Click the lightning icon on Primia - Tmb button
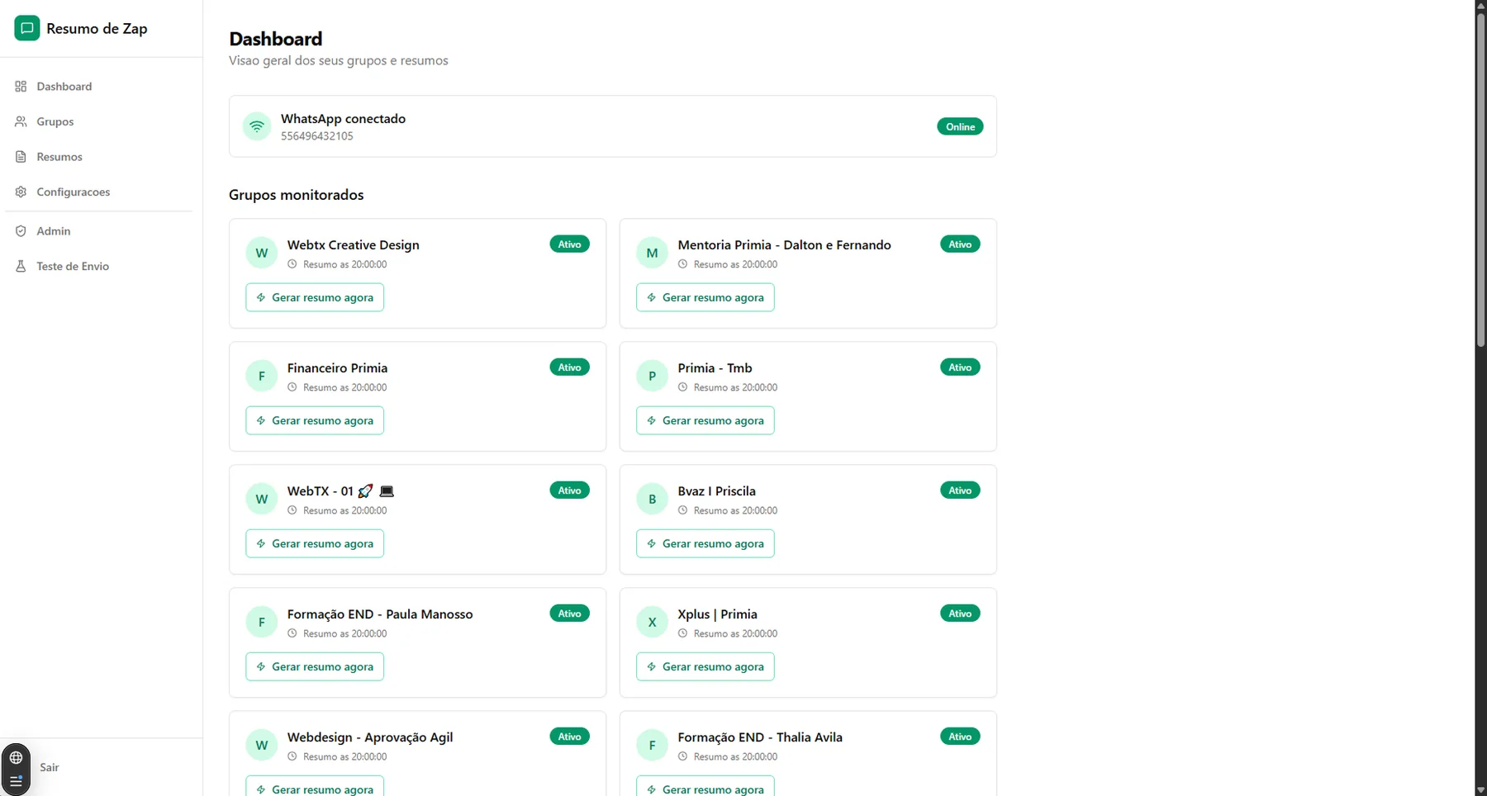 pos(651,420)
